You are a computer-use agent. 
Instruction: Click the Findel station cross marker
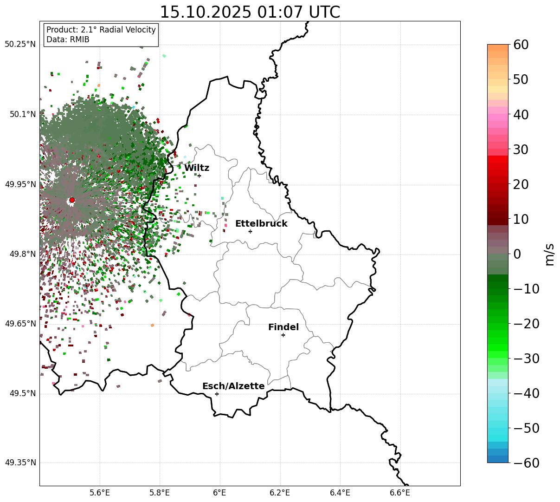[x=283, y=335]
